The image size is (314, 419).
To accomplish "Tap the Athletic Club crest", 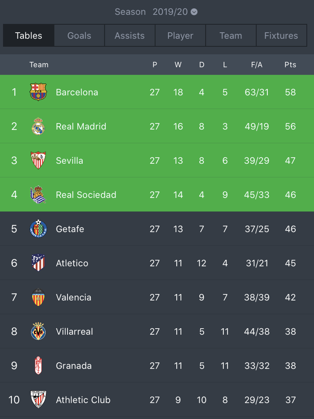I will click(38, 400).
